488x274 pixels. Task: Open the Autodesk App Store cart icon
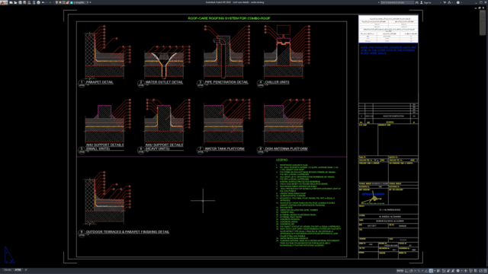click(445, 2)
